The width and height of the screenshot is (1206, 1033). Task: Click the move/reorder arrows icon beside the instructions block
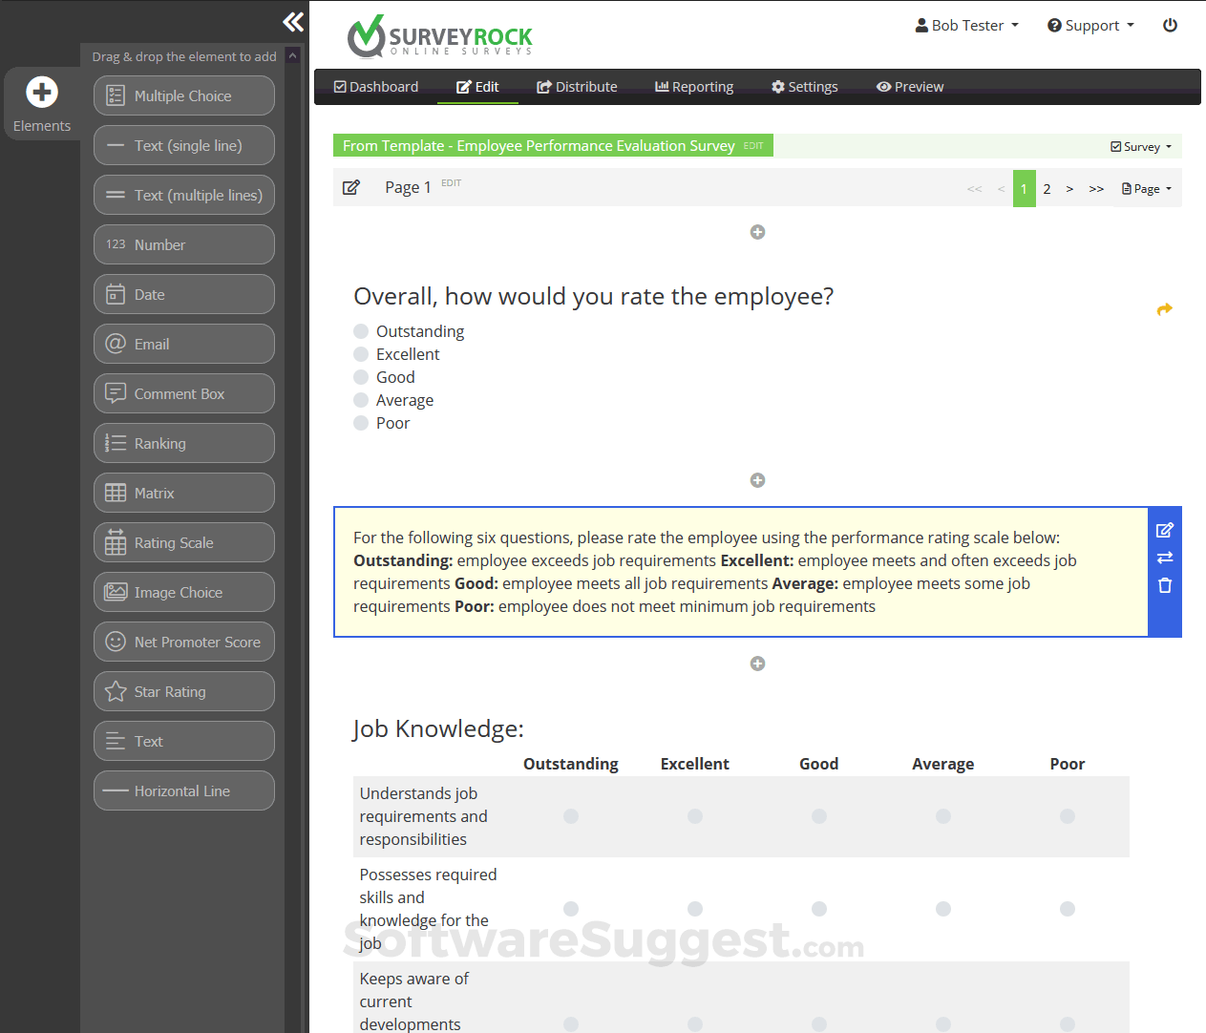point(1165,558)
